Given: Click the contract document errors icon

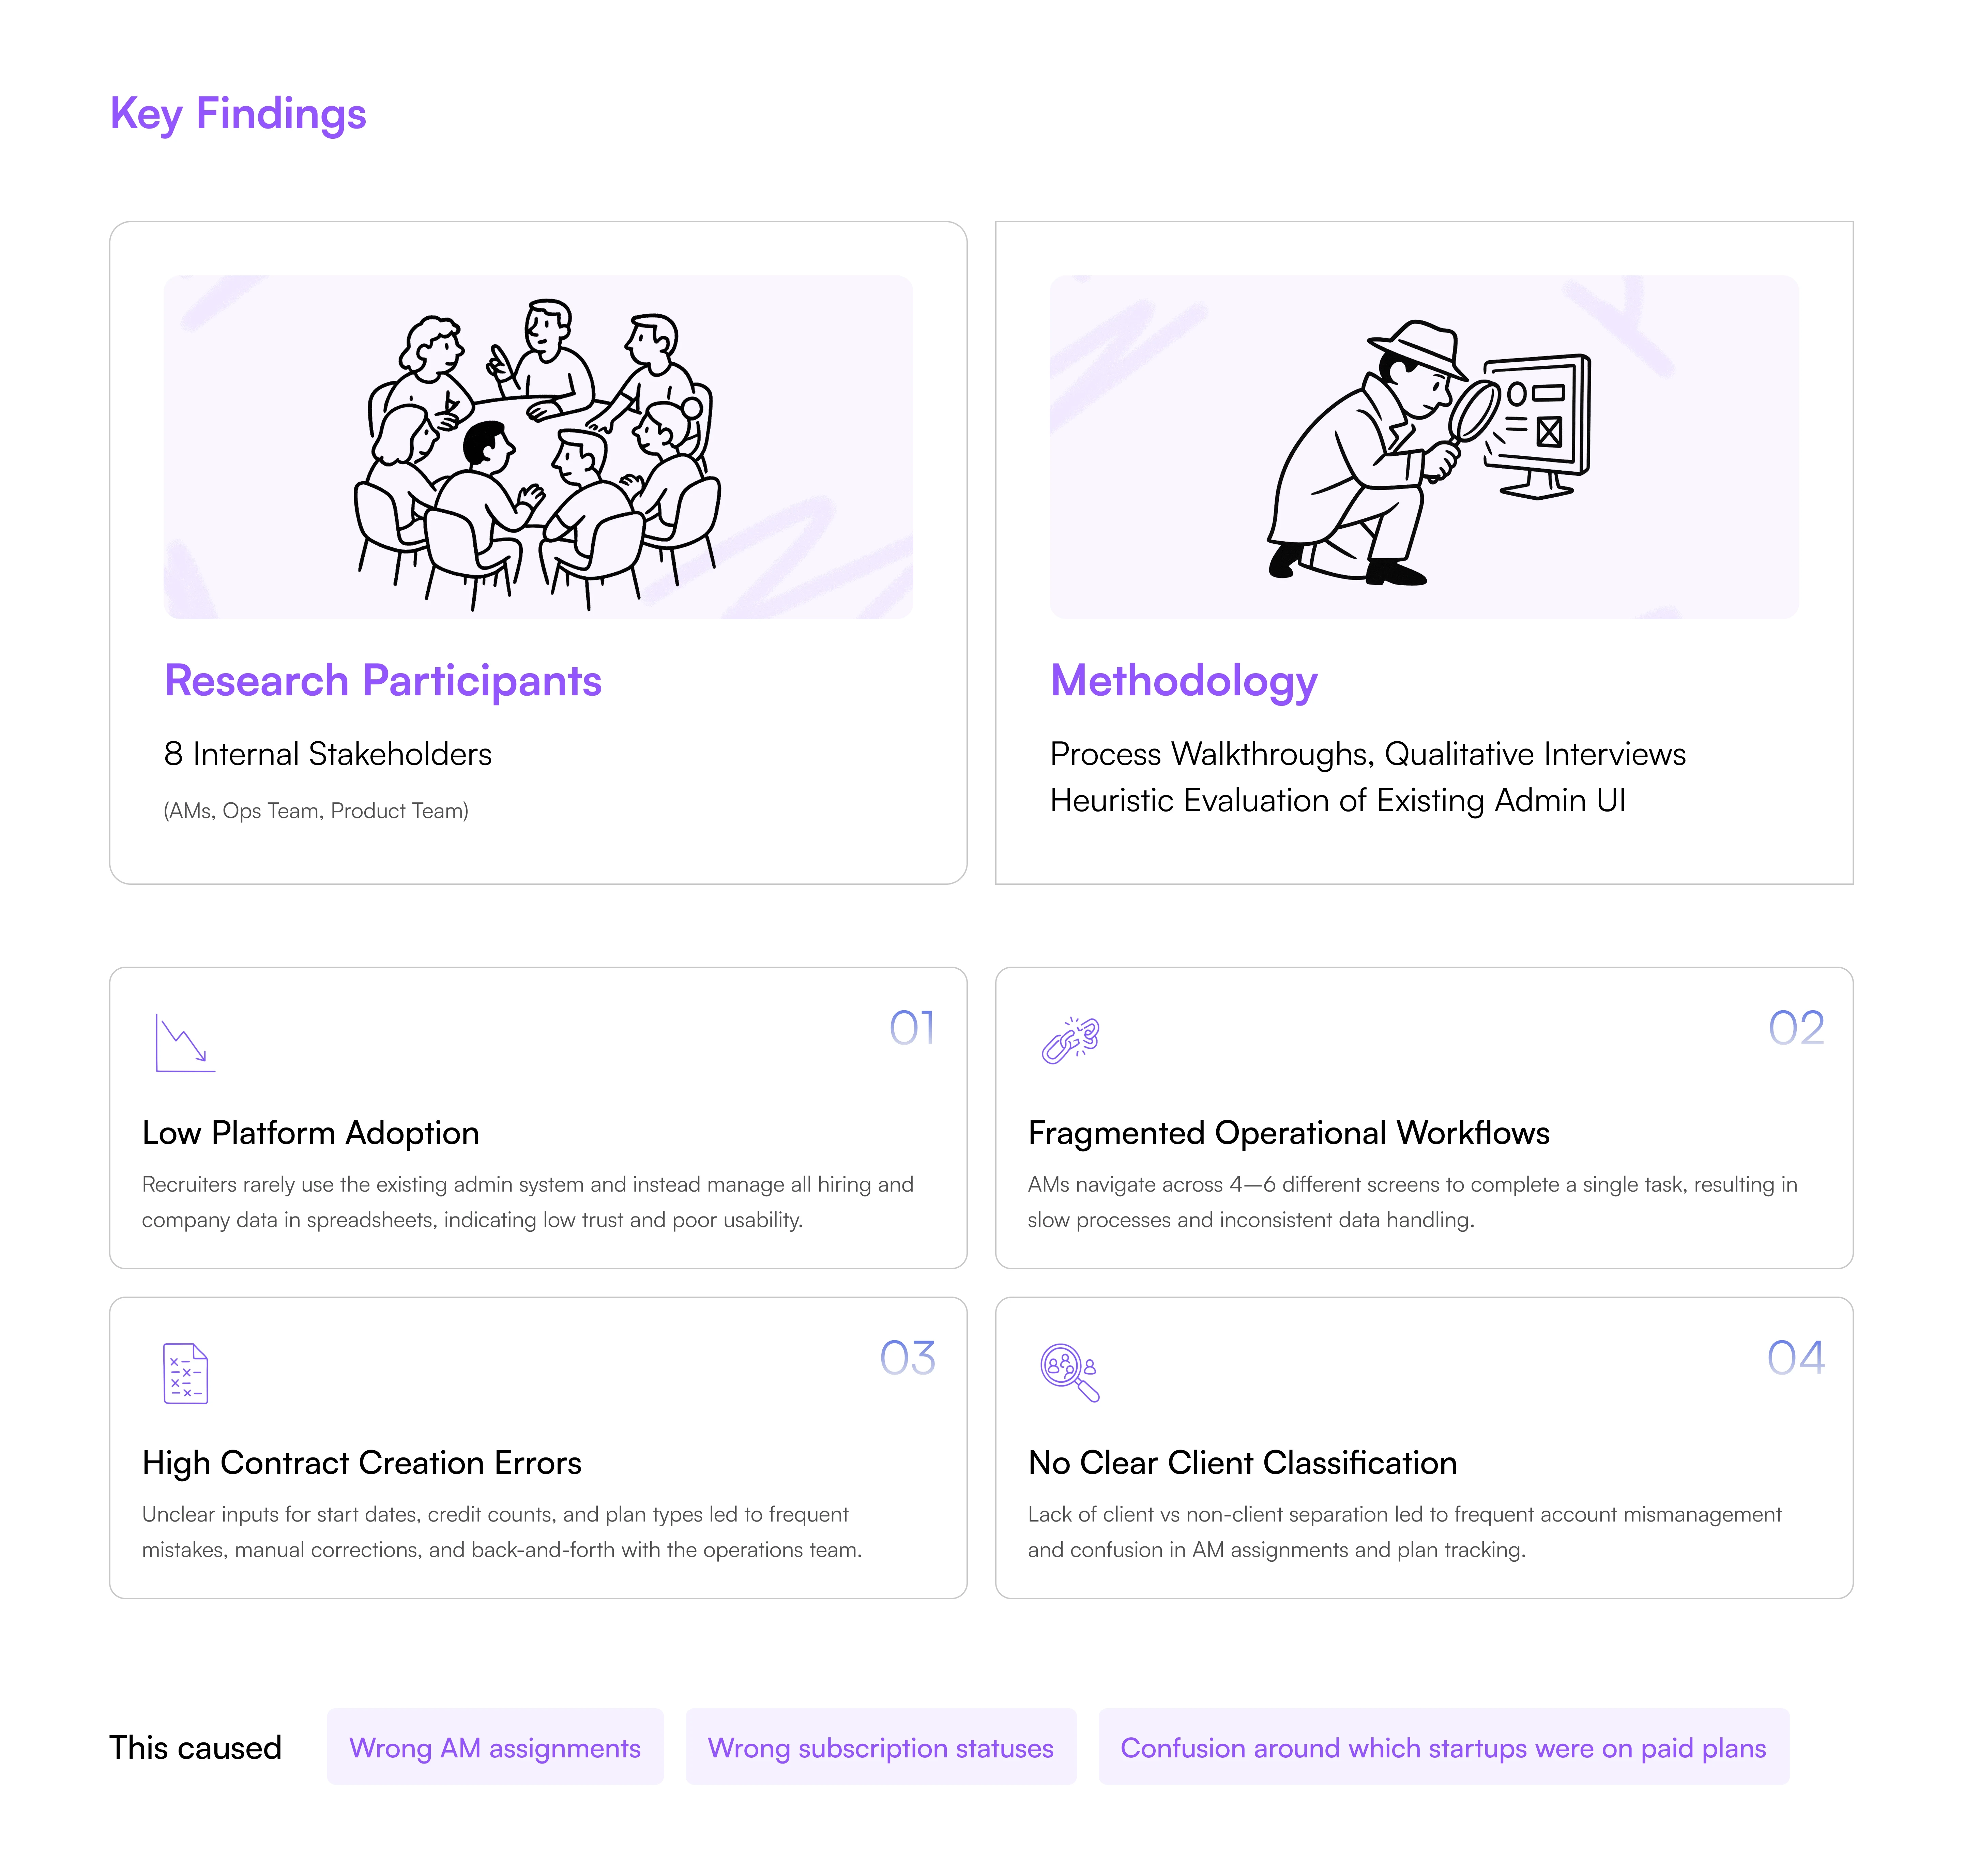Looking at the screenshot, I should coord(185,1373).
